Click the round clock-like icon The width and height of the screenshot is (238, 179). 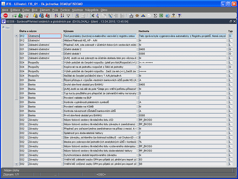click(149, 16)
